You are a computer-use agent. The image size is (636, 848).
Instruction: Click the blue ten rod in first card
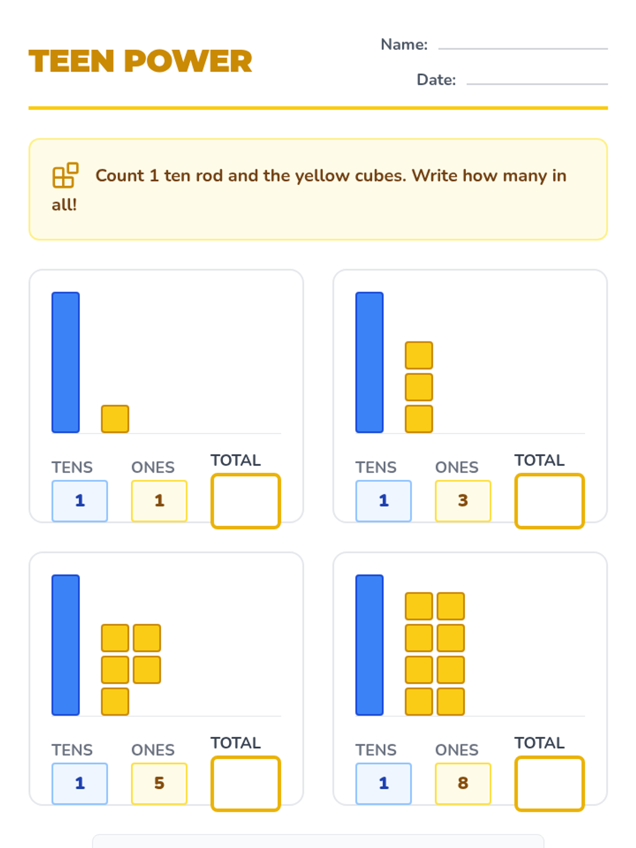(66, 362)
